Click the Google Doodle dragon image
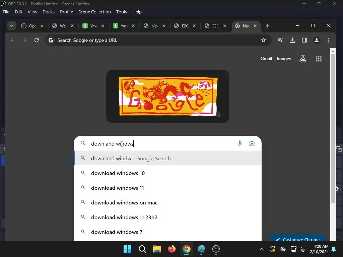The image size is (343, 257). pyautogui.click(x=168, y=96)
